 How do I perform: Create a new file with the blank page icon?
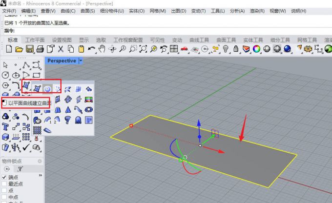9,49
